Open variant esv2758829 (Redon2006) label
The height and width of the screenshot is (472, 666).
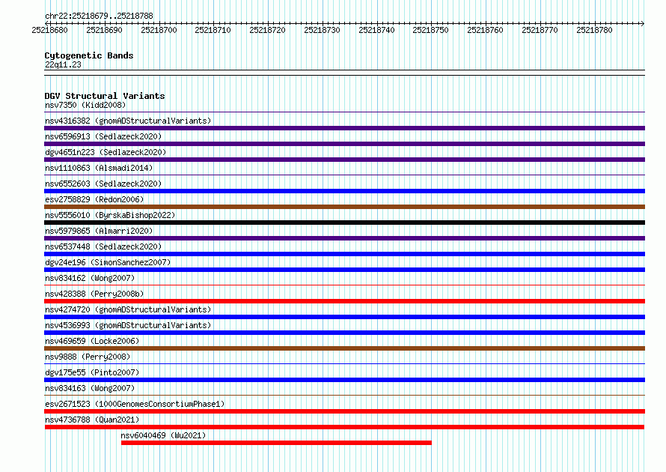coord(94,199)
